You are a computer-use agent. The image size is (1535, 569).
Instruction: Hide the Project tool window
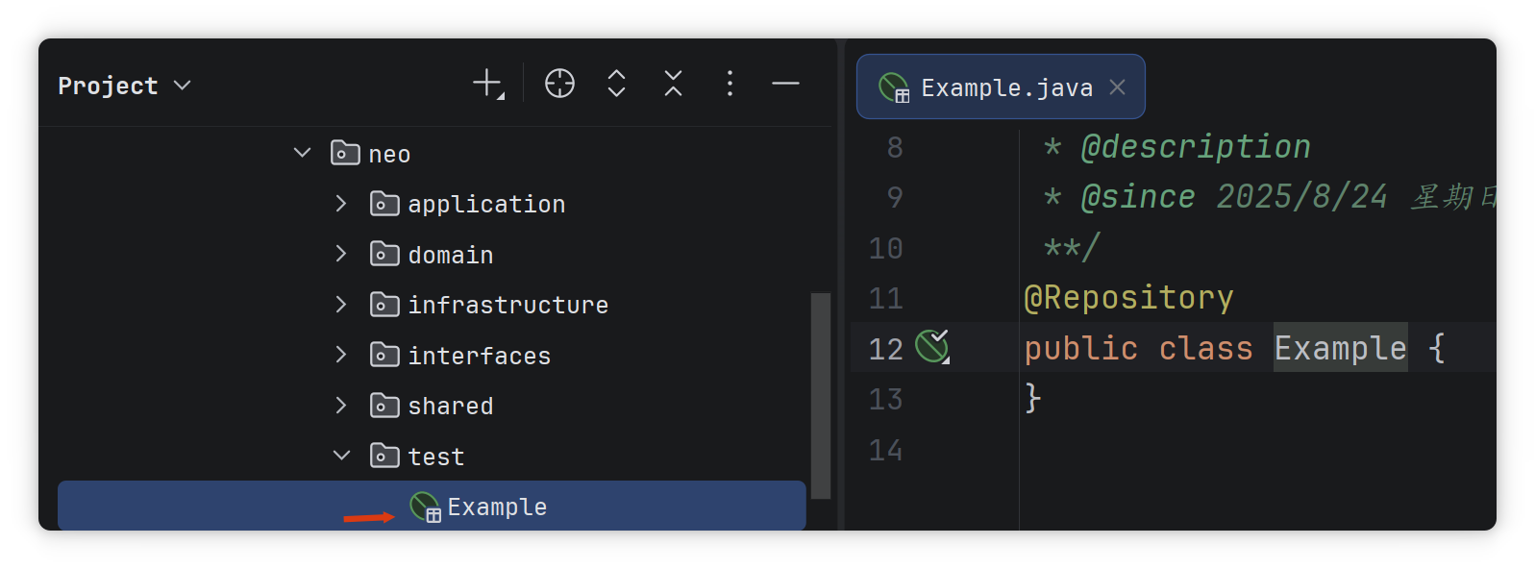pos(785,85)
